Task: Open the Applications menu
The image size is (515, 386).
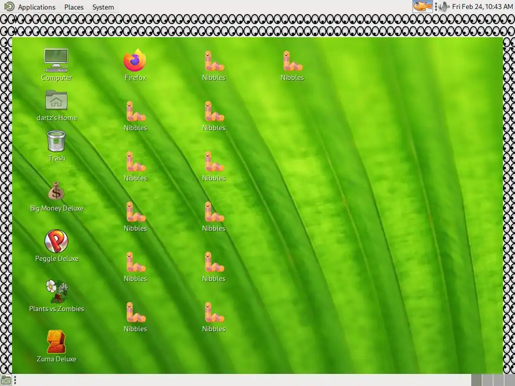Action: 30,7
